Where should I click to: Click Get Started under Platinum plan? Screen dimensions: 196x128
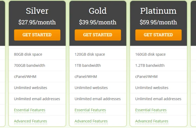pyautogui.click(x=158, y=35)
